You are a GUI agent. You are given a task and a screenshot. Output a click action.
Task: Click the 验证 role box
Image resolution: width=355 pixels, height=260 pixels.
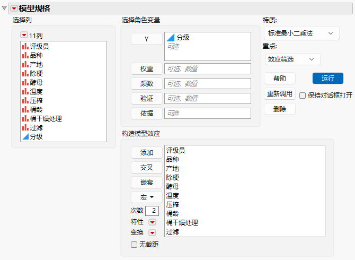click(x=208, y=98)
